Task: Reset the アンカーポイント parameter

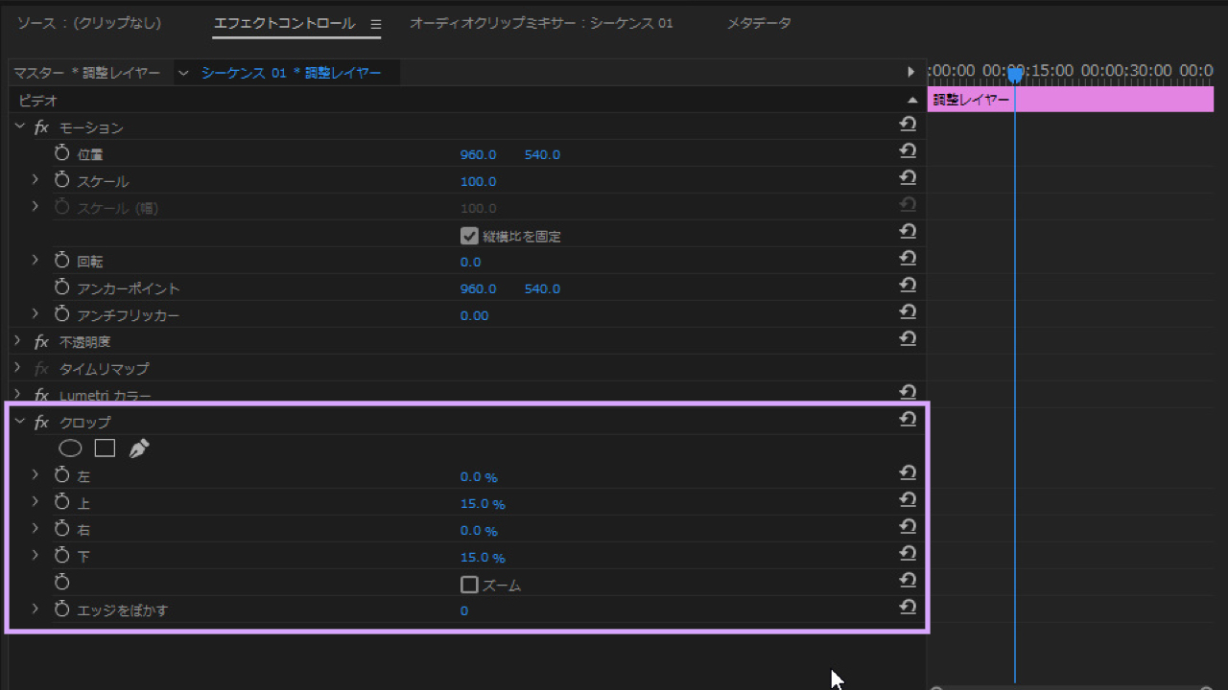Action: [908, 285]
